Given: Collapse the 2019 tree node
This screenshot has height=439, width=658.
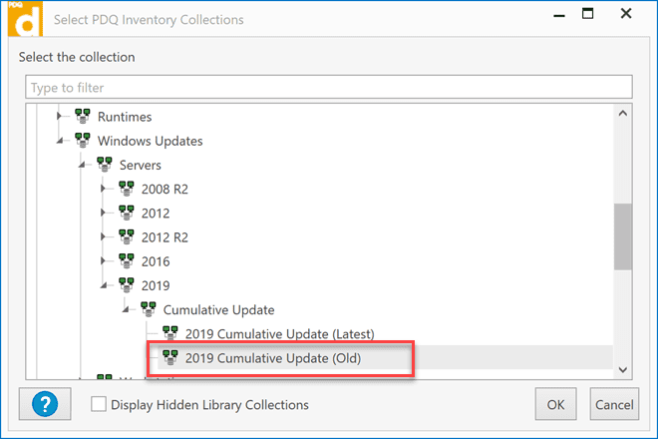Looking at the screenshot, I should (x=105, y=286).
